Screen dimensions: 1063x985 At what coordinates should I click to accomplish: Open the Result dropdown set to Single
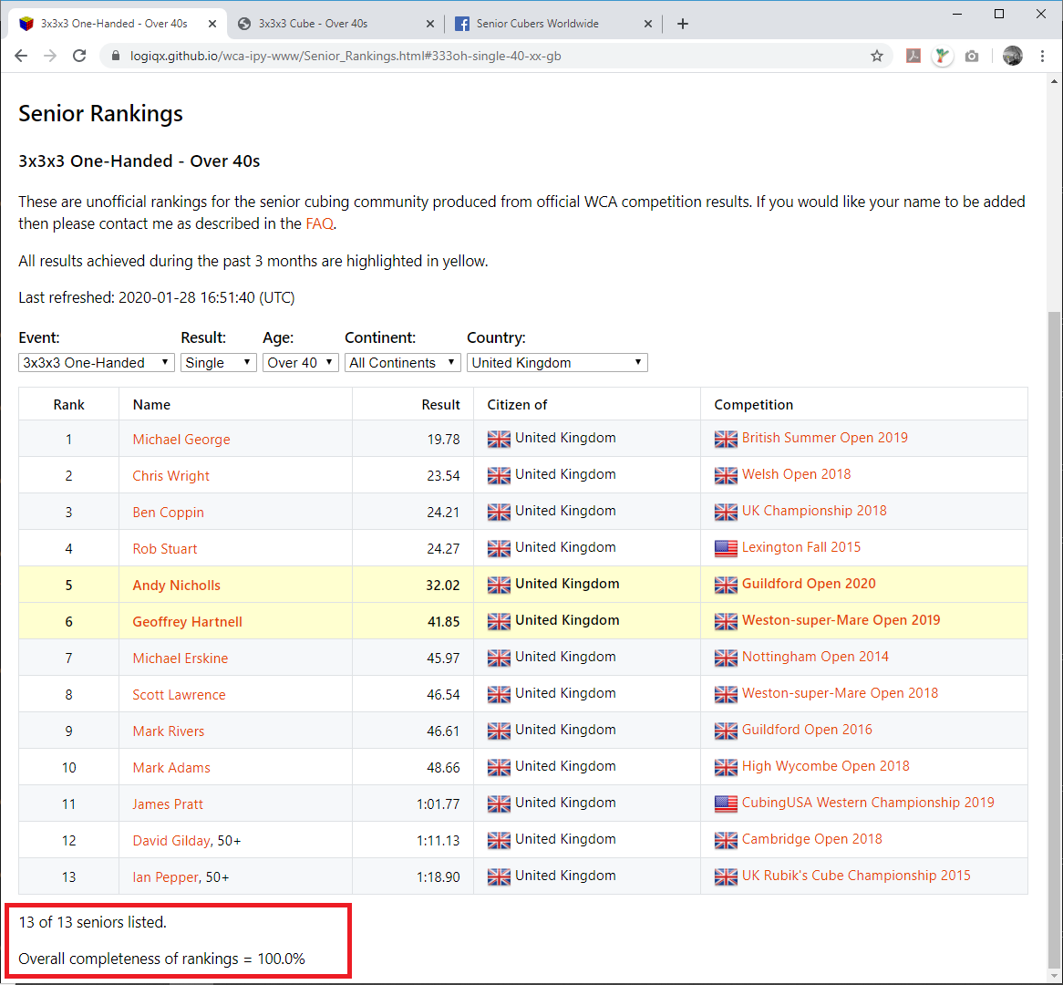218,362
